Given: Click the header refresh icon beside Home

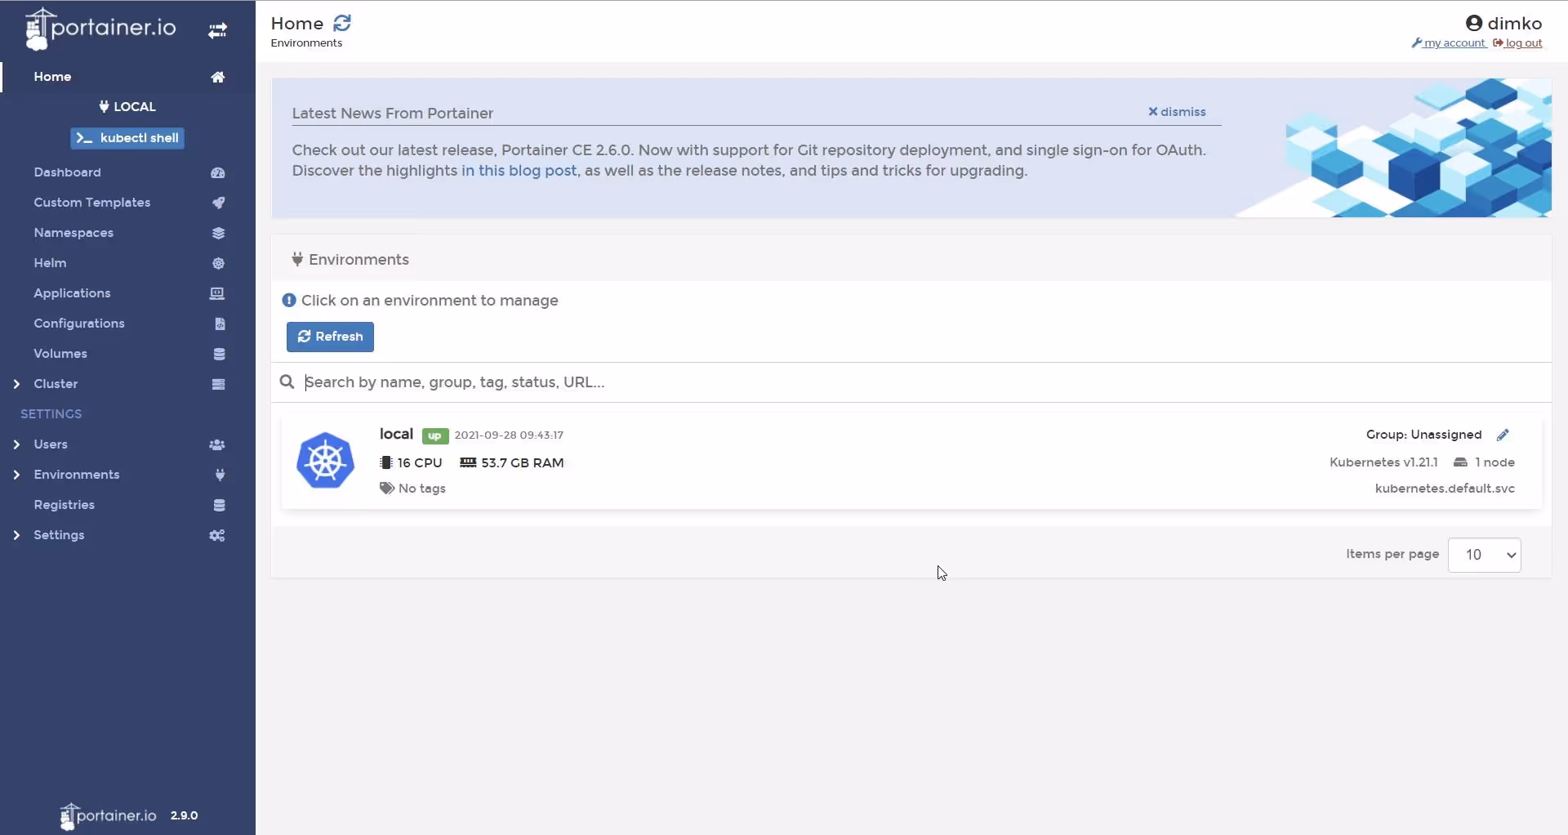Looking at the screenshot, I should coord(342,23).
